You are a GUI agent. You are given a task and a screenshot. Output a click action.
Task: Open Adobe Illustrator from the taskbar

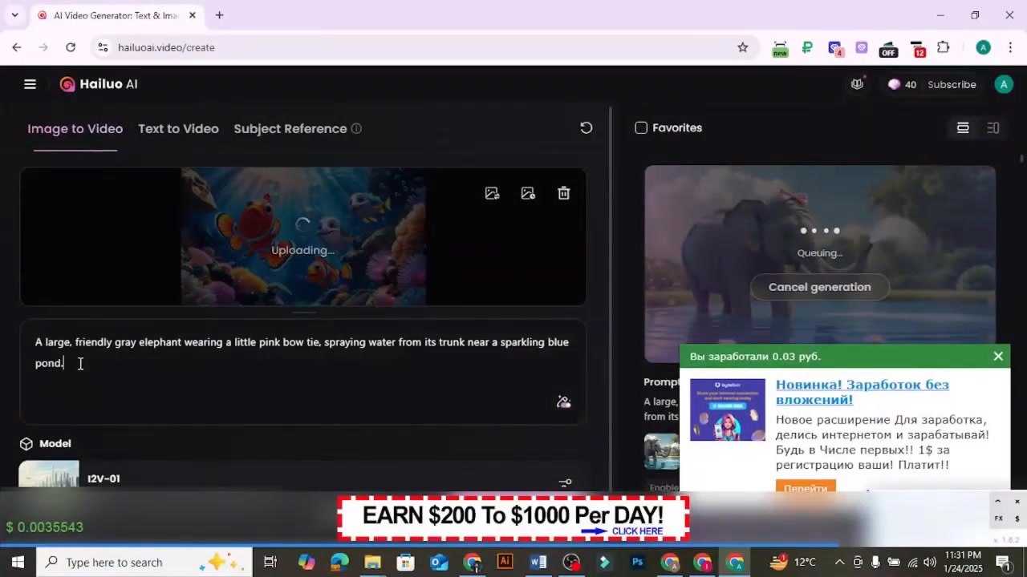[x=505, y=562]
